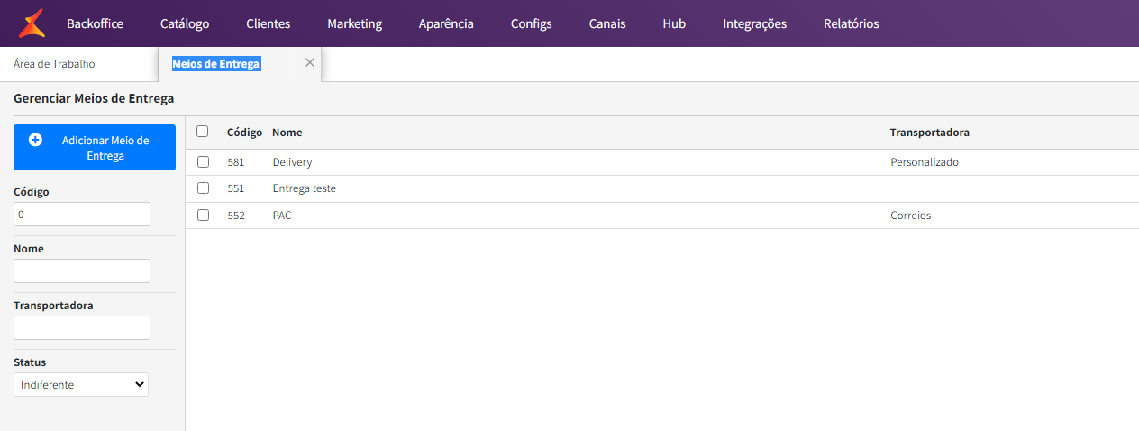
Task: Click the app logo icon
Action: (x=32, y=23)
